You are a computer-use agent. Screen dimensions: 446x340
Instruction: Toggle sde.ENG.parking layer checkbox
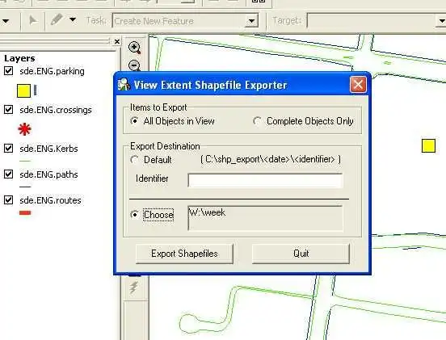point(9,71)
